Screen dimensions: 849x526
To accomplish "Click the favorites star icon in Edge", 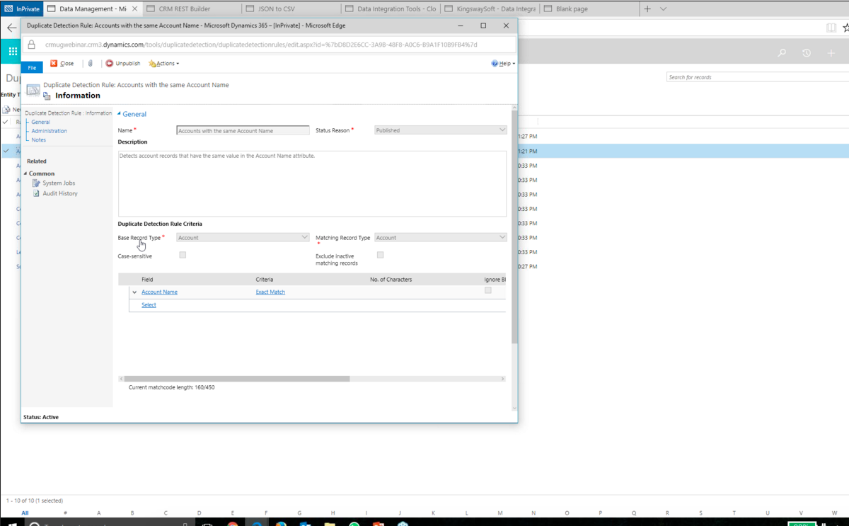I will (x=845, y=28).
